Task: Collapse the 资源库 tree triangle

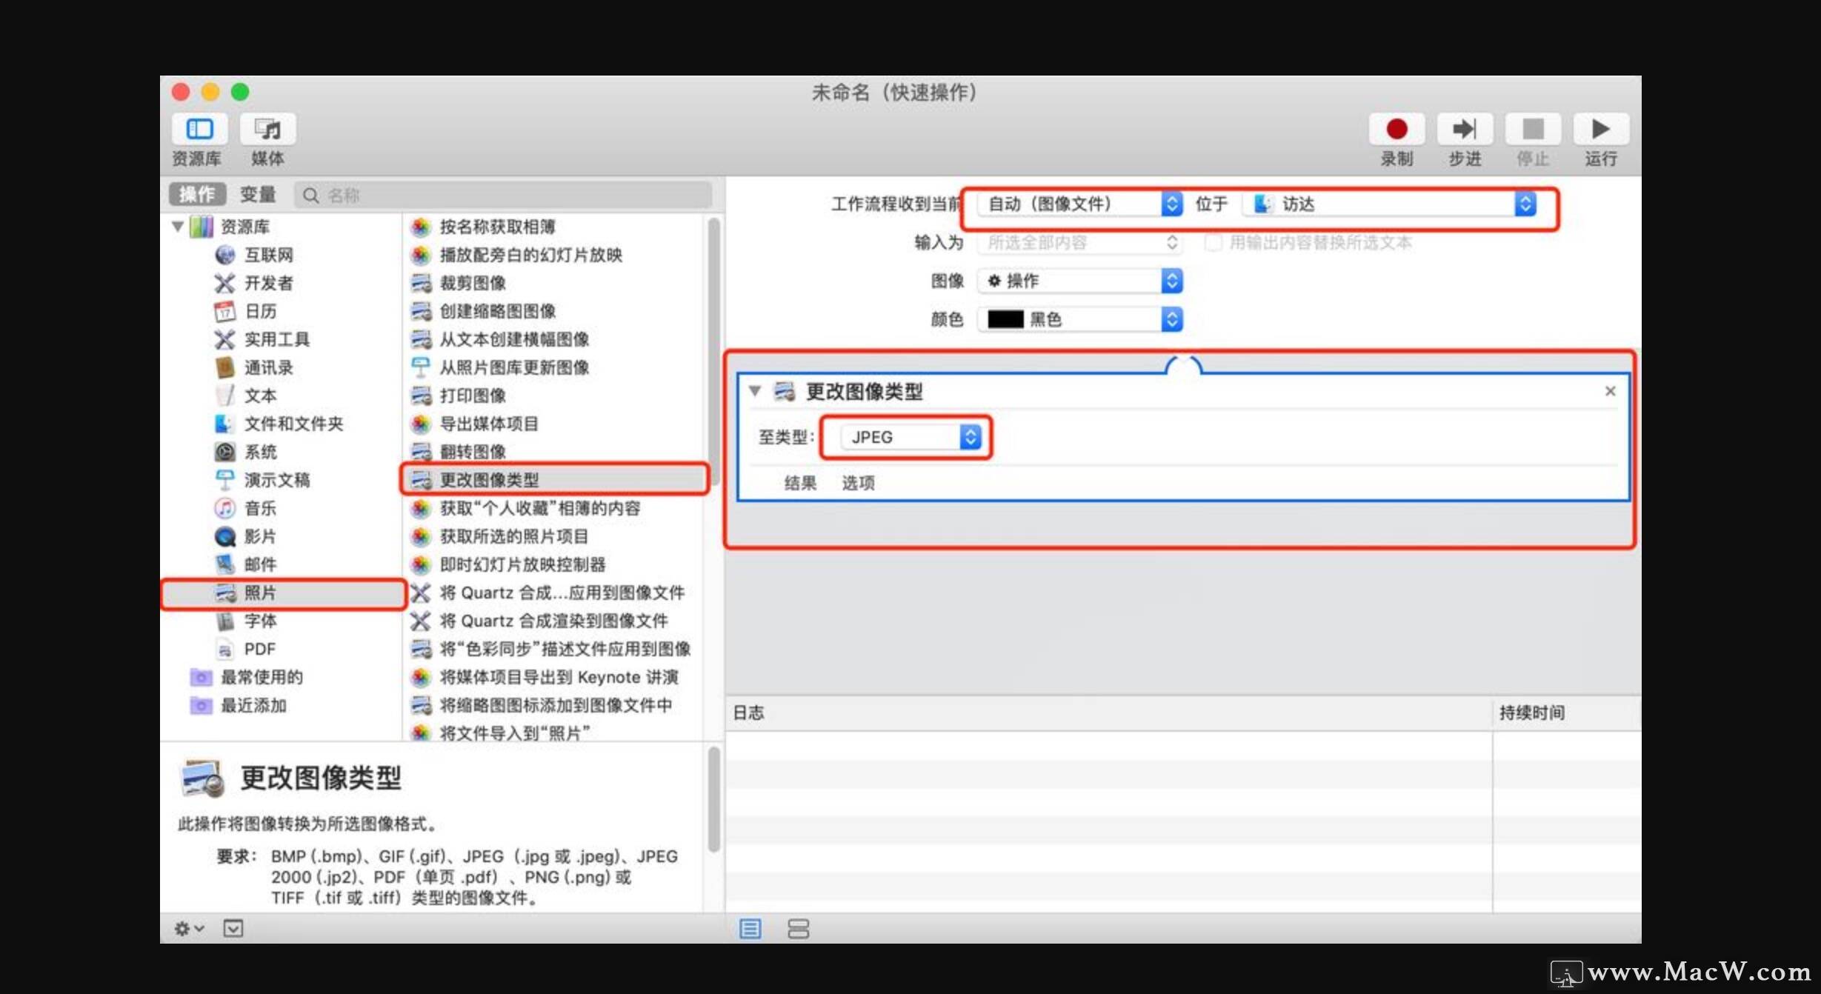Action: [178, 226]
